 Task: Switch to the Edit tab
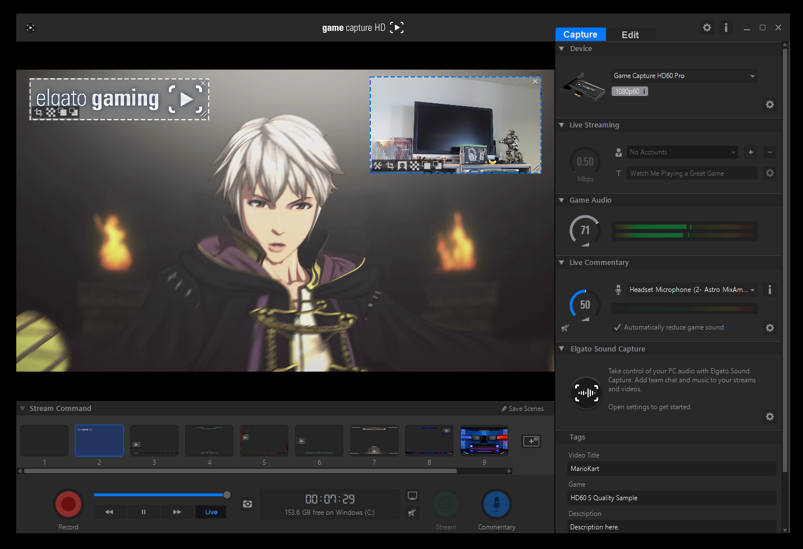630,35
